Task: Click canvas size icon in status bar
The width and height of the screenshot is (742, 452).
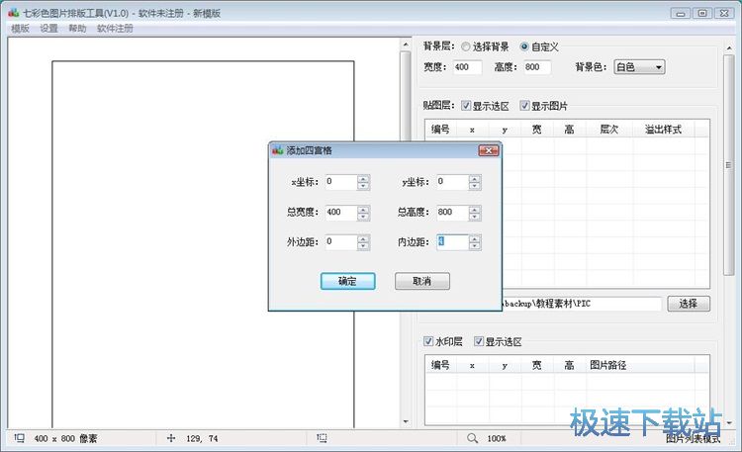Action: coord(20,438)
